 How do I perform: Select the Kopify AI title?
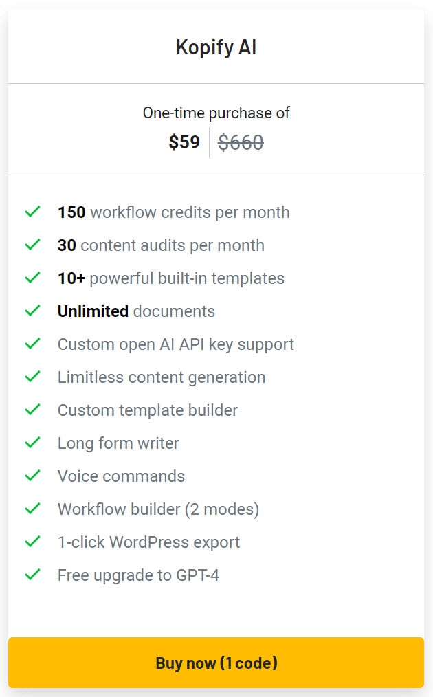(x=216, y=47)
